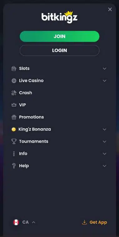Viewport: 119px width, 237px height.
Task: Click the slot machine icon beside Slots
Action: 14,69
